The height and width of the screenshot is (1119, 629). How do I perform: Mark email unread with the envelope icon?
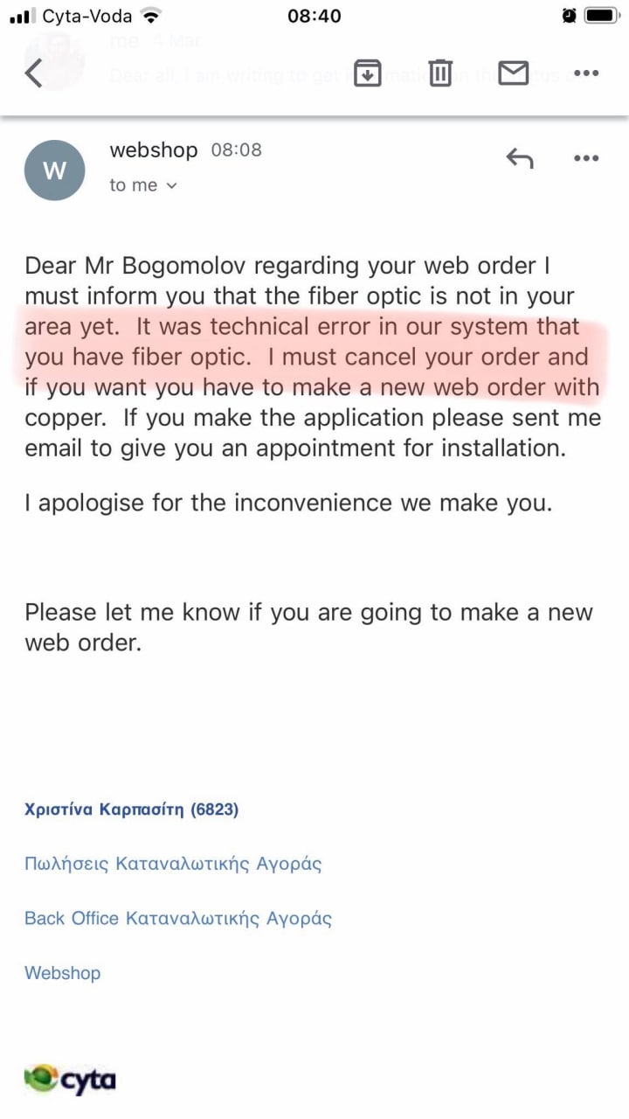coord(514,73)
